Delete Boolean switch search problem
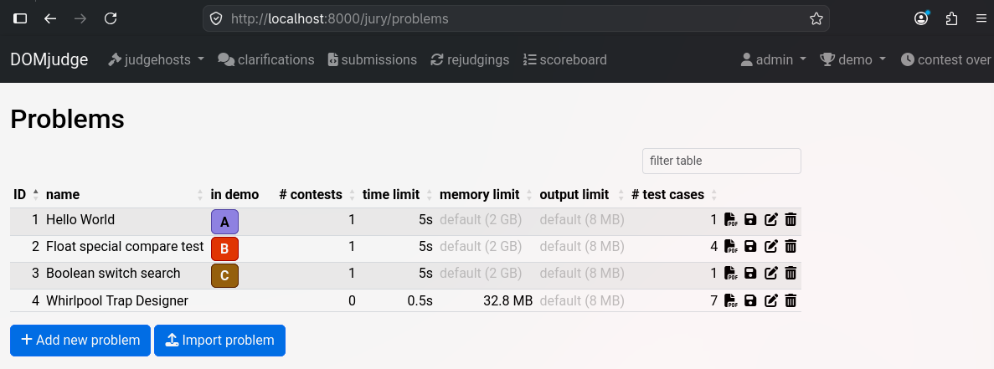 791,274
